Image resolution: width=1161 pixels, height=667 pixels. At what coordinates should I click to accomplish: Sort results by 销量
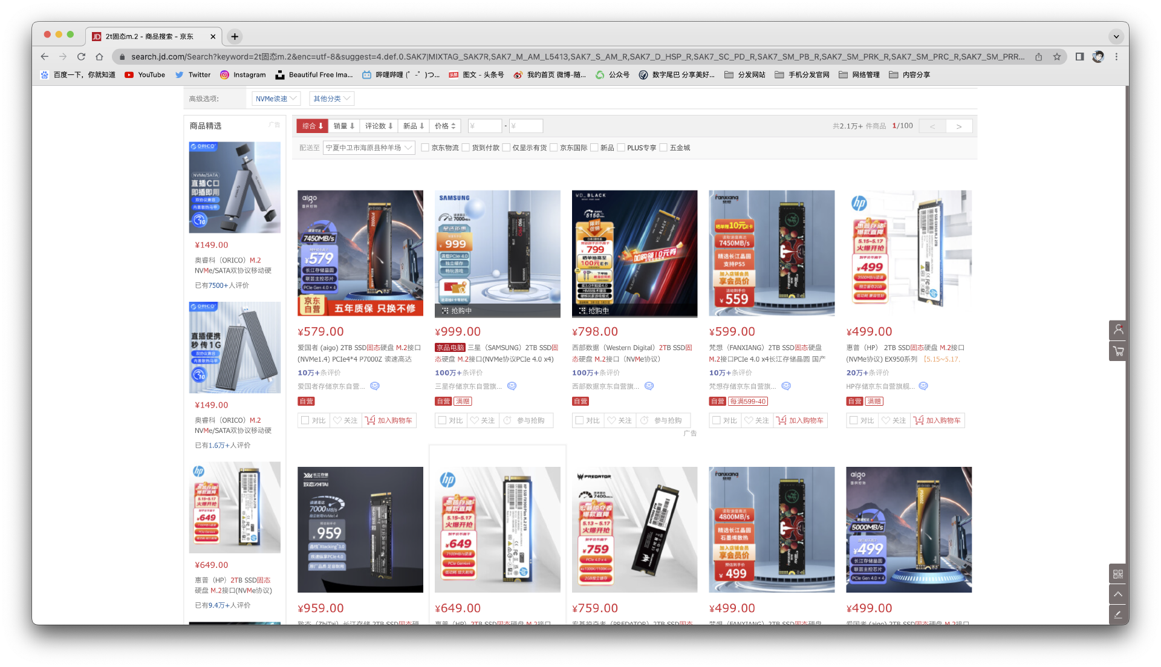(x=344, y=126)
